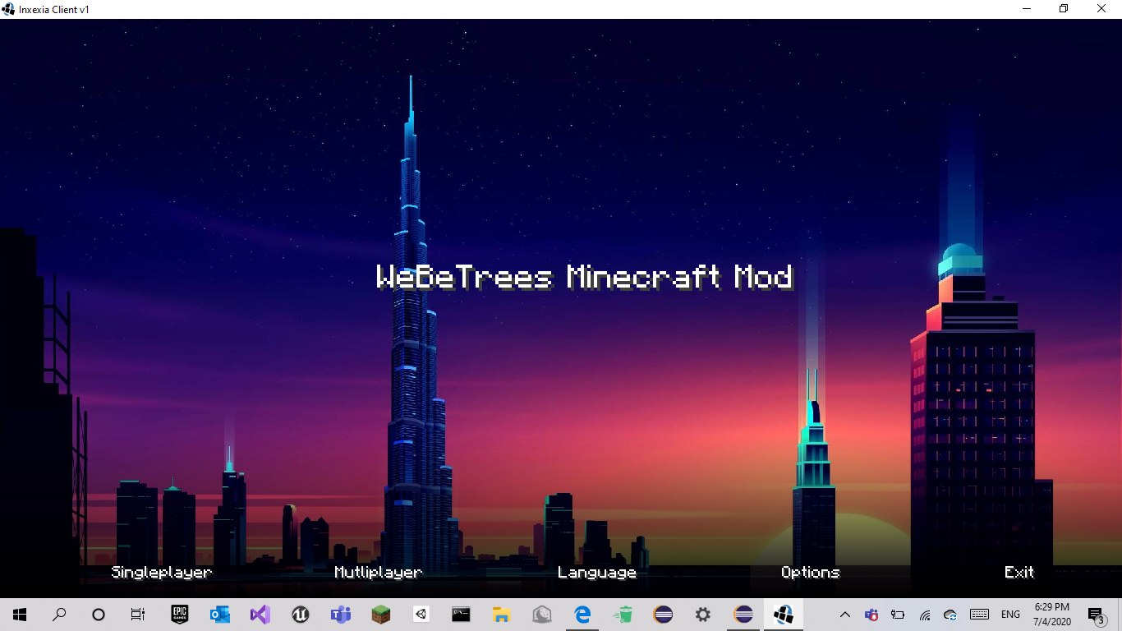Open Outlook from the taskbar

(x=220, y=615)
